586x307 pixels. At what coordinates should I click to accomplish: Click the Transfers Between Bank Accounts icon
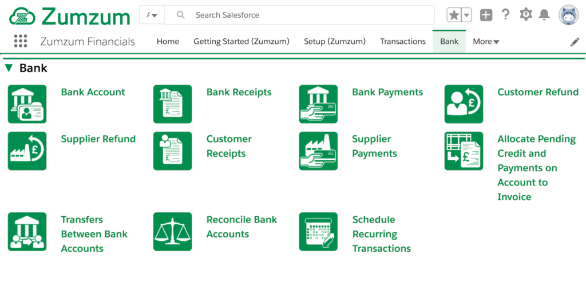pyautogui.click(x=27, y=232)
